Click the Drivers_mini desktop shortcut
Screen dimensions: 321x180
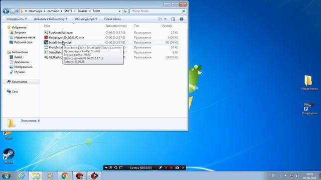(x=309, y=108)
